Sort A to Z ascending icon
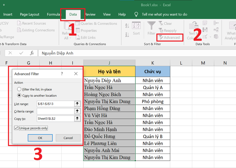 [127, 26]
